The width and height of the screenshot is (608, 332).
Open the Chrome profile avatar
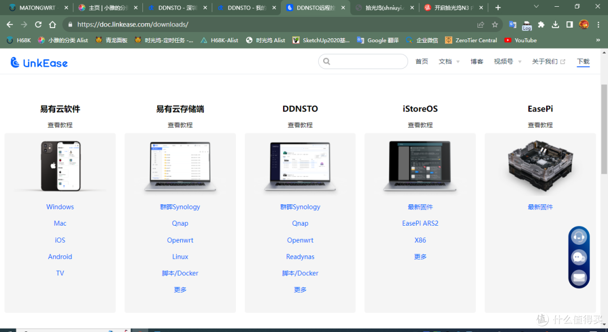[x=584, y=24]
